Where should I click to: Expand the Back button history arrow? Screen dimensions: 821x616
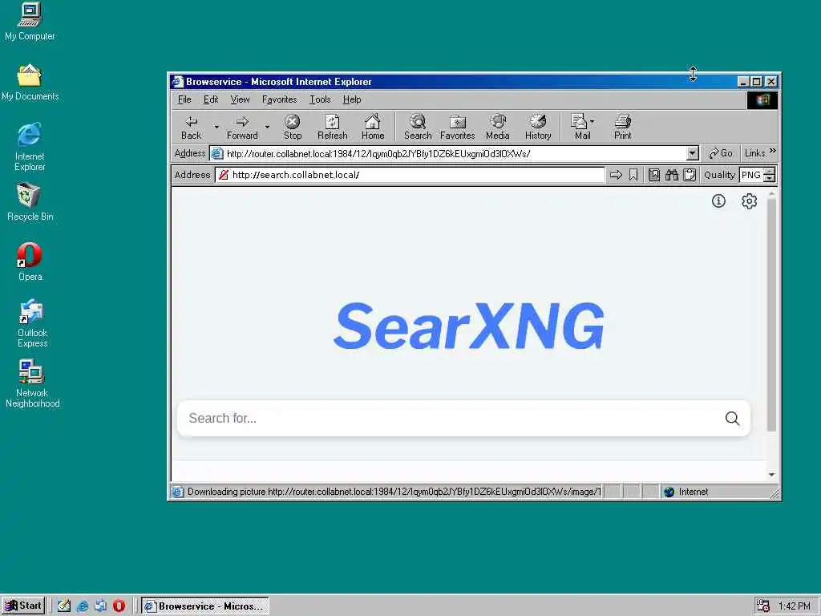click(x=216, y=128)
